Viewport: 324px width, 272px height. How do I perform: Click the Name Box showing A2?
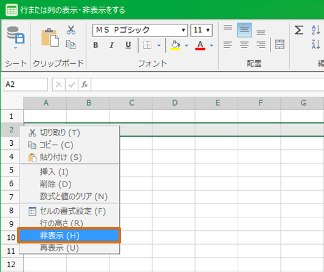[x=26, y=84]
